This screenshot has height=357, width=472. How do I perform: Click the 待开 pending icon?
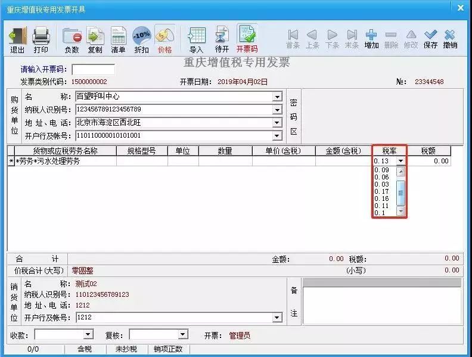click(222, 39)
